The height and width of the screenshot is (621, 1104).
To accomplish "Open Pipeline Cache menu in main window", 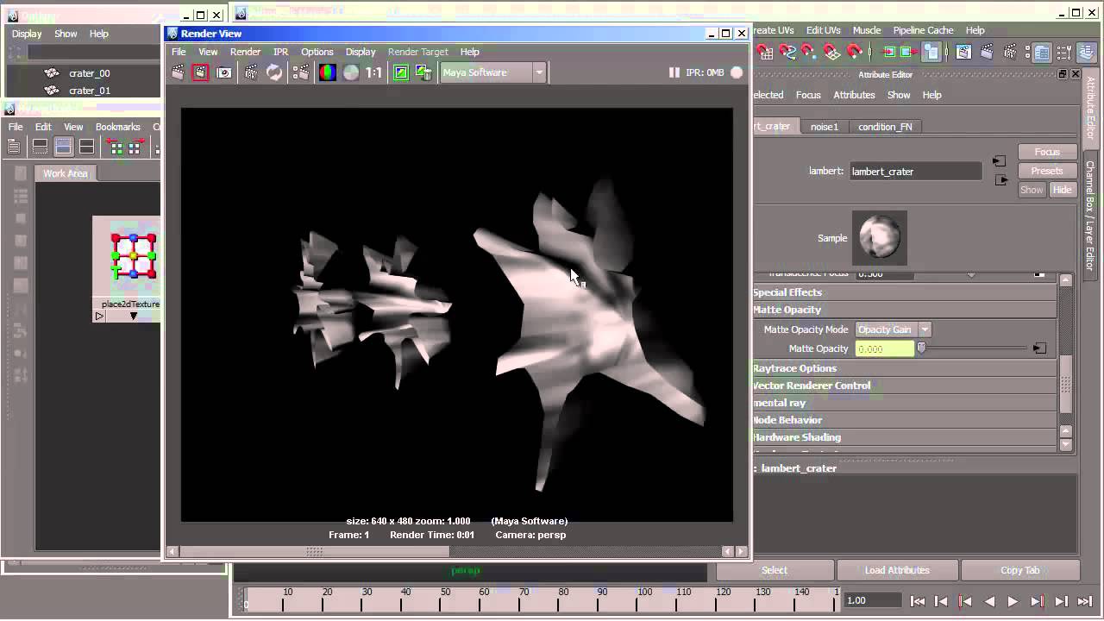I will 923,30.
